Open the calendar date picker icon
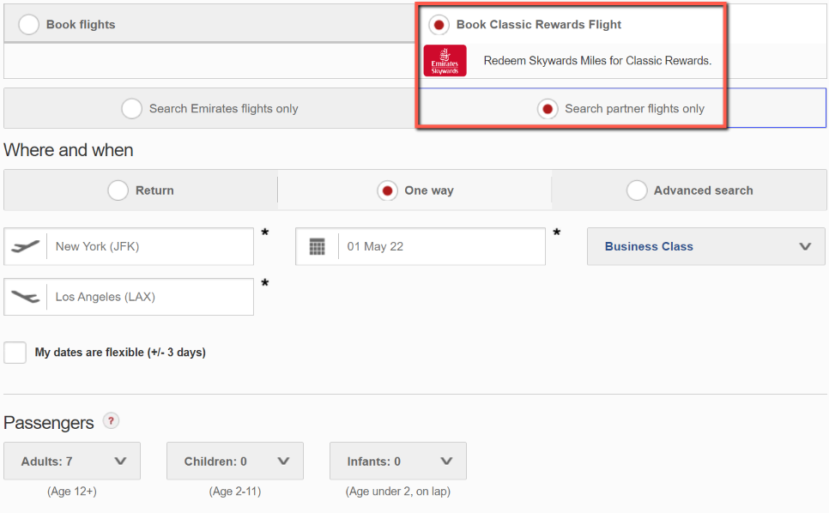This screenshot has height=513, width=829. pos(318,246)
